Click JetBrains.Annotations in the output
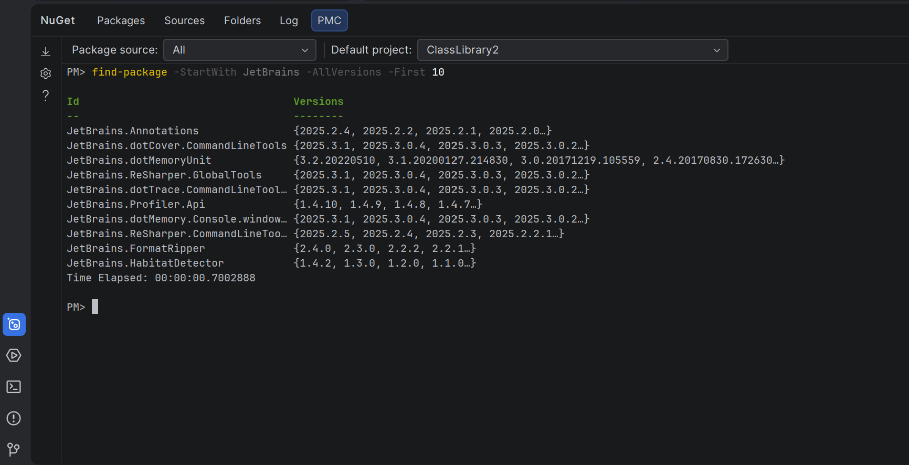Viewport: 909px width, 465px height. tap(132, 131)
